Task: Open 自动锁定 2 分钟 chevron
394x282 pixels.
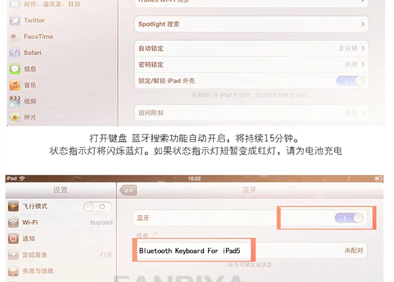Action: pos(363,48)
